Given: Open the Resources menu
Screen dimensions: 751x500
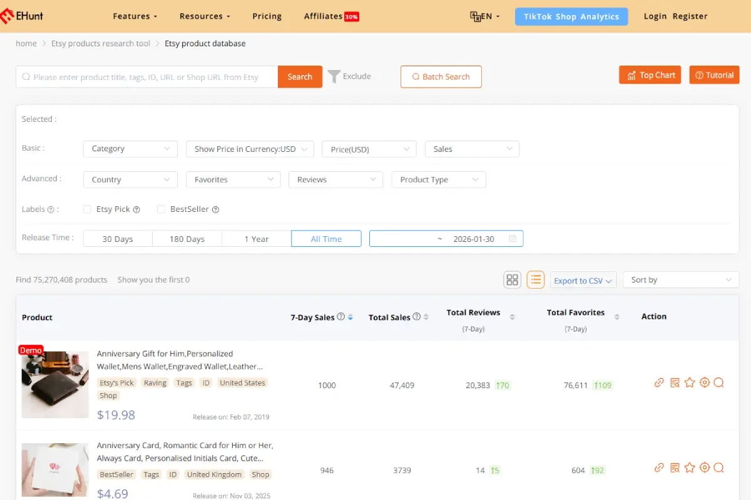Looking at the screenshot, I should click(202, 16).
